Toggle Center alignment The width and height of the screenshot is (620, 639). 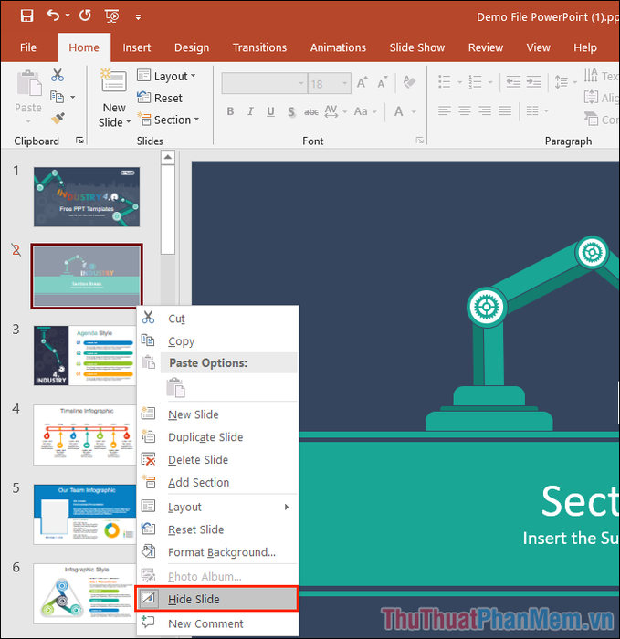[x=464, y=110]
